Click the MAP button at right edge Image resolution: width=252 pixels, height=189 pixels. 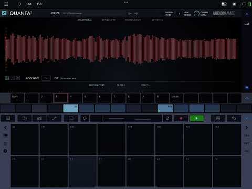[247, 24]
